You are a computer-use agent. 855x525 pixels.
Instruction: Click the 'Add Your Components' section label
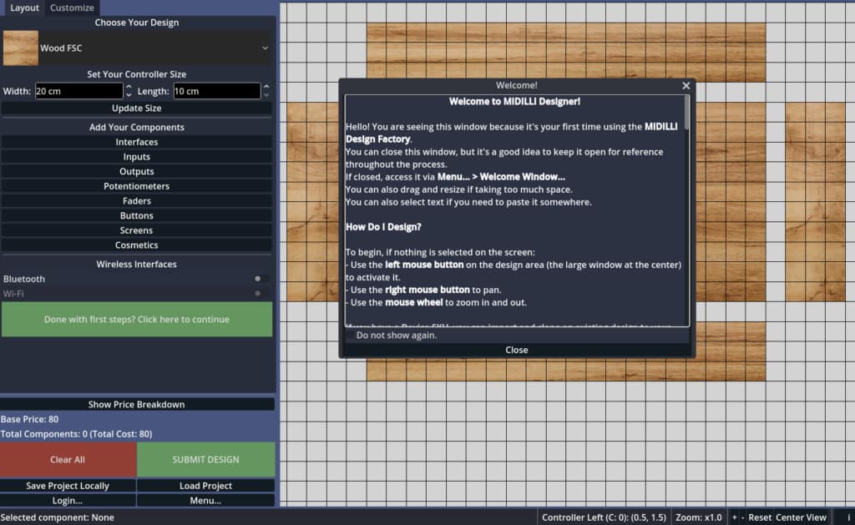pyautogui.click(x=136, y=127)
